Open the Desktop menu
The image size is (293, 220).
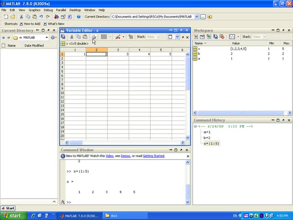tap(75, 10)
